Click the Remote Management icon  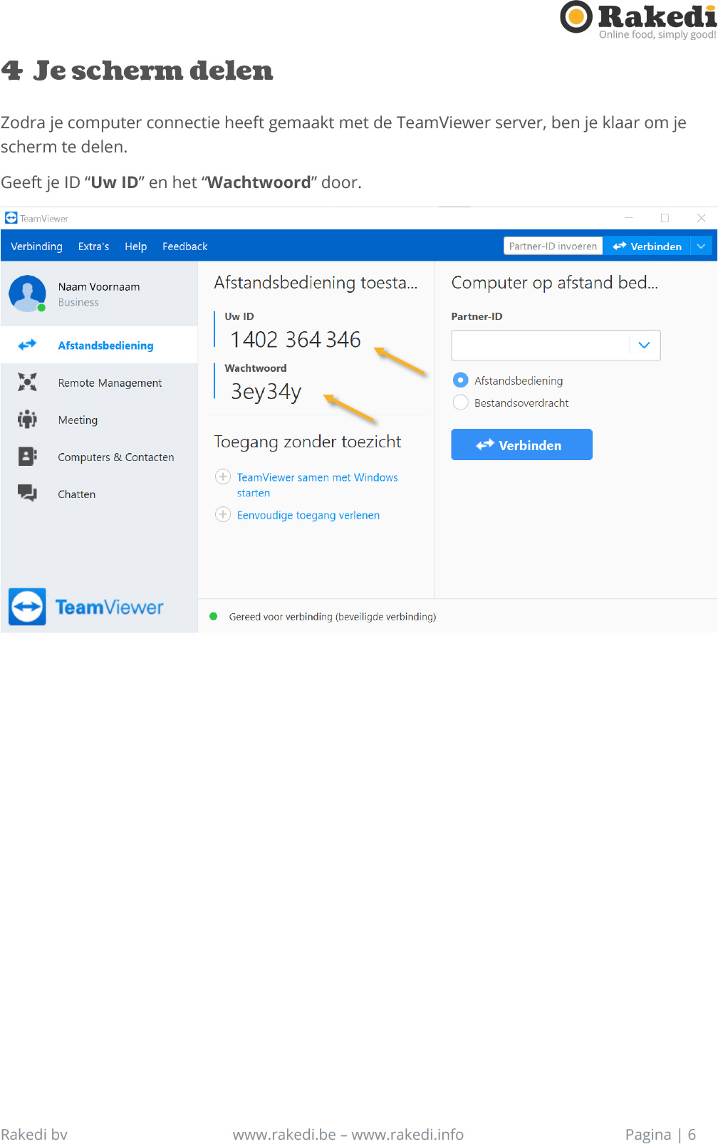(27, 383)
